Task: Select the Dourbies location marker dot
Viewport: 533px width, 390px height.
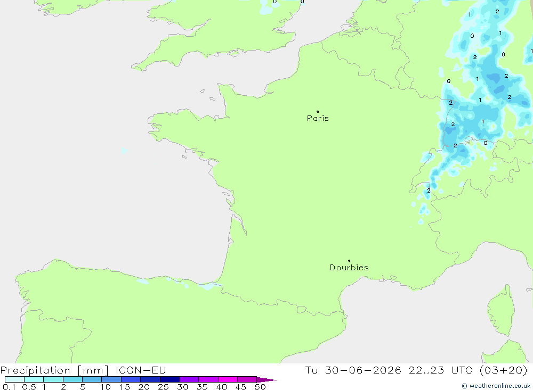Action: (x=349, y=261)
